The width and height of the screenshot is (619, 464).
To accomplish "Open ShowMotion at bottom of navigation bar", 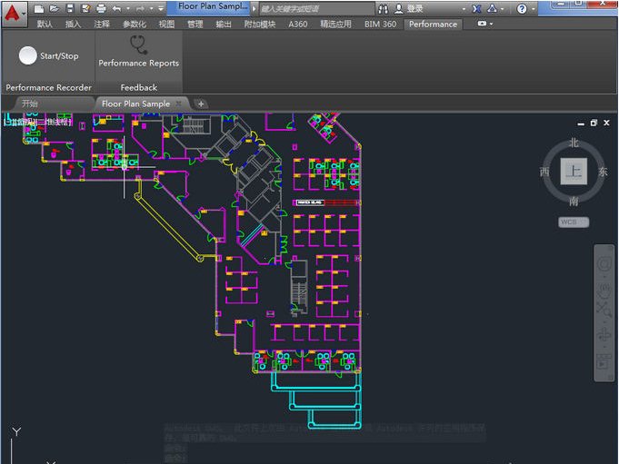I will [x=604, y=362].
